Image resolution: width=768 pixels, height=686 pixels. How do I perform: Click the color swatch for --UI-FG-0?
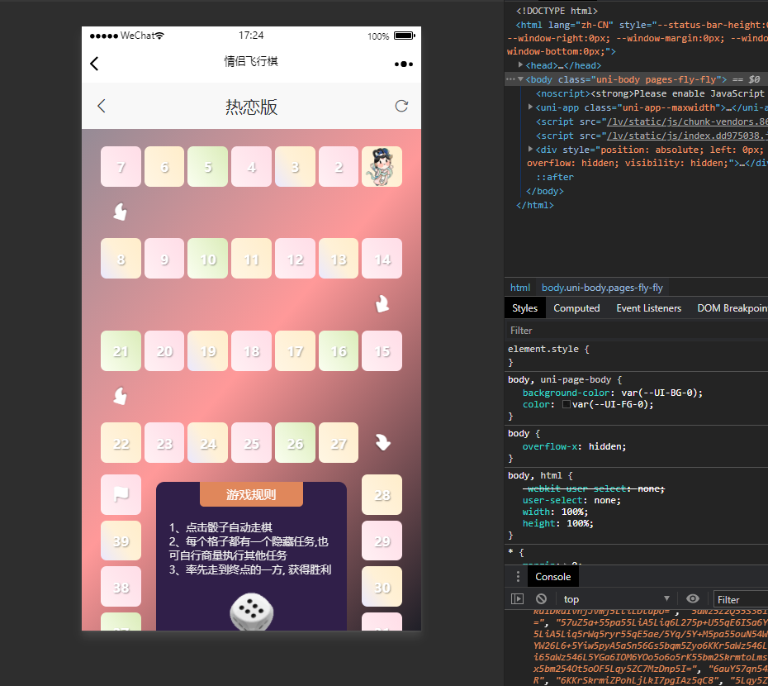pyautogui.click(x=567, y=405)
